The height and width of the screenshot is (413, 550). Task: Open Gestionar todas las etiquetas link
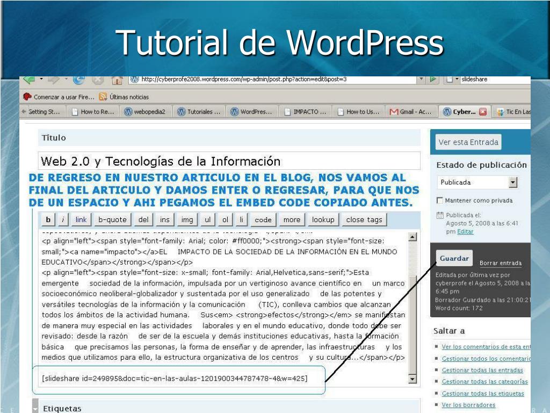[x=483, y=394]
